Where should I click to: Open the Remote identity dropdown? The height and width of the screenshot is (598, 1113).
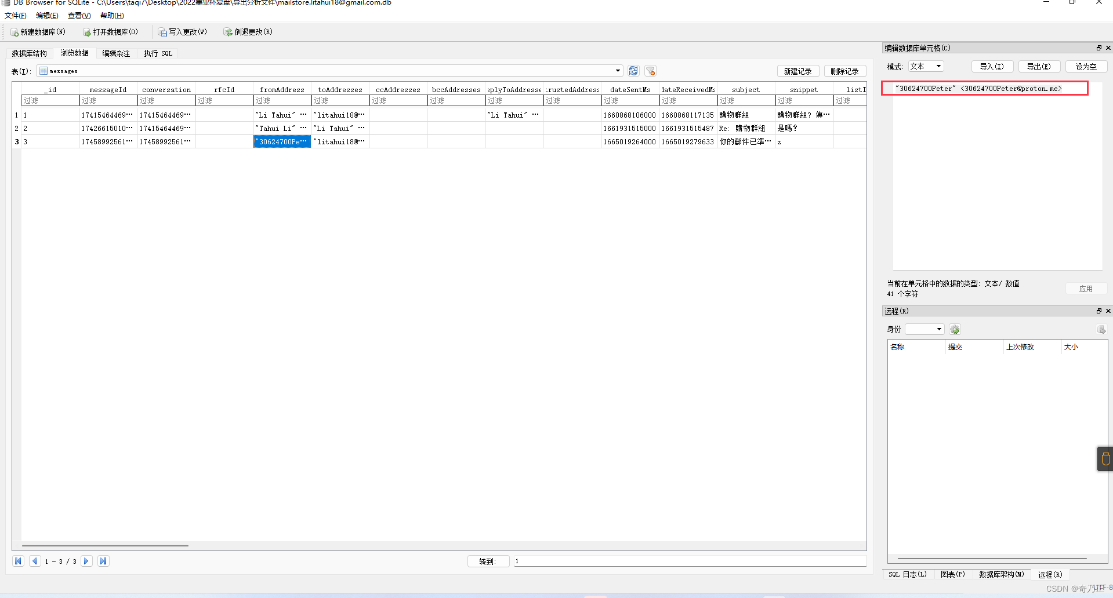point(925,329)
